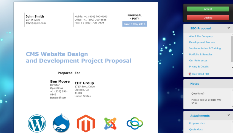
Task: Click the Questions? note text
Action: tap(198, 94)
